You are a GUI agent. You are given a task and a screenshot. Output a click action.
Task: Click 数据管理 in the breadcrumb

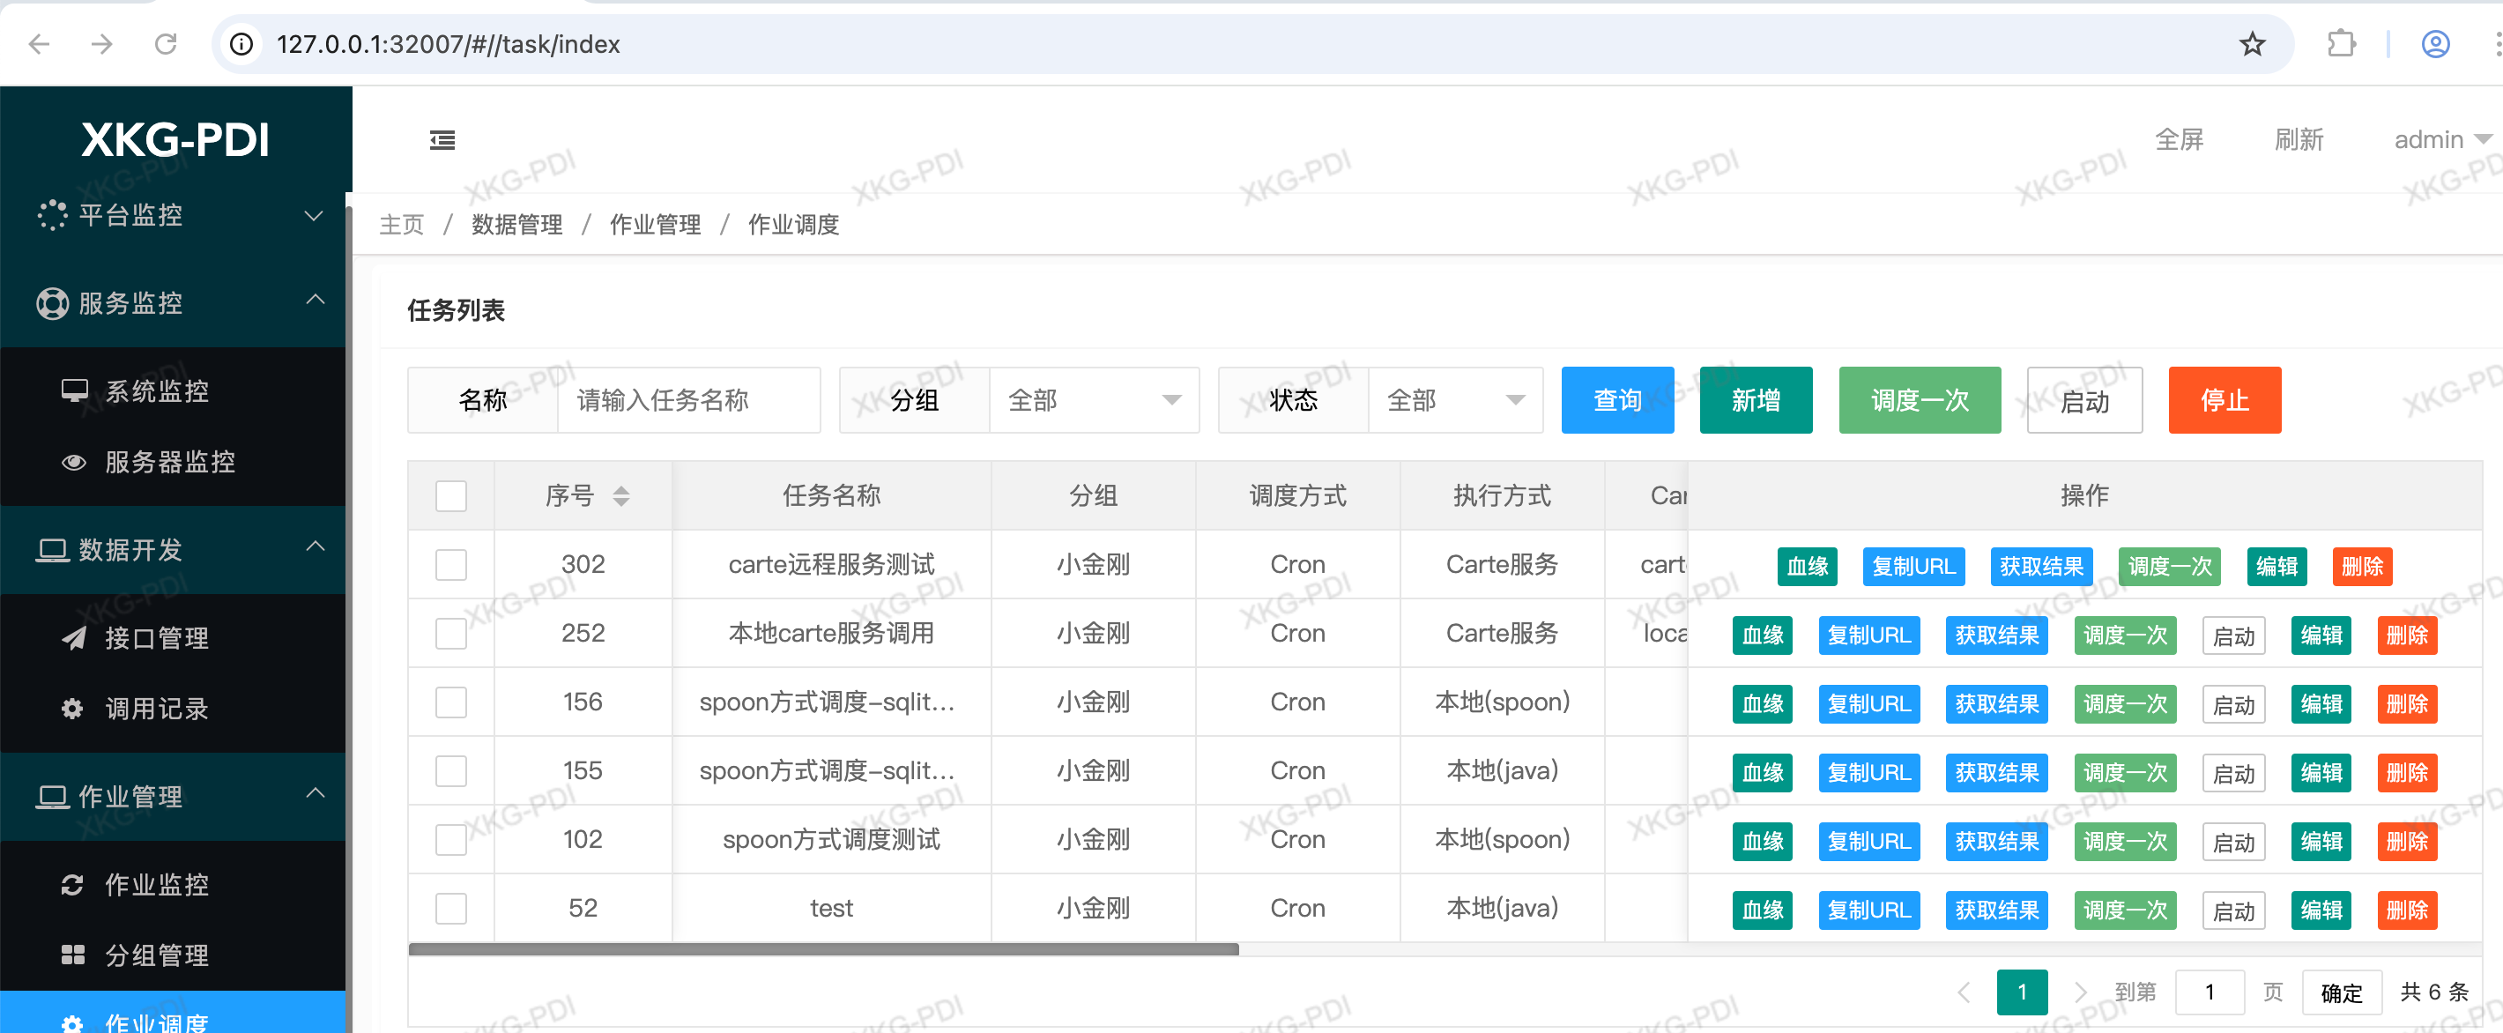click(516, 225)
